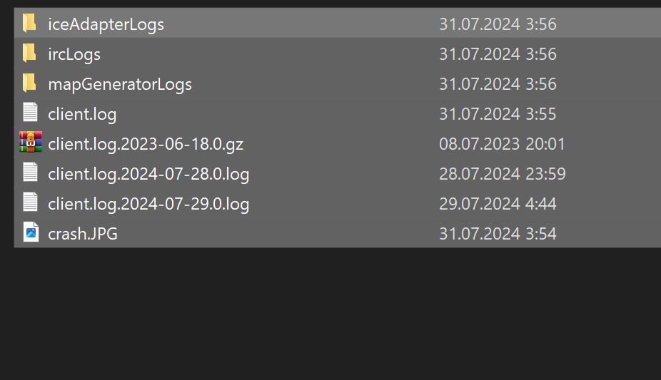The width and height of the screenshot is (661, 380).
Task: Click the client.log.2024-07-28.0.log file name
Action: tap(148, 174)
